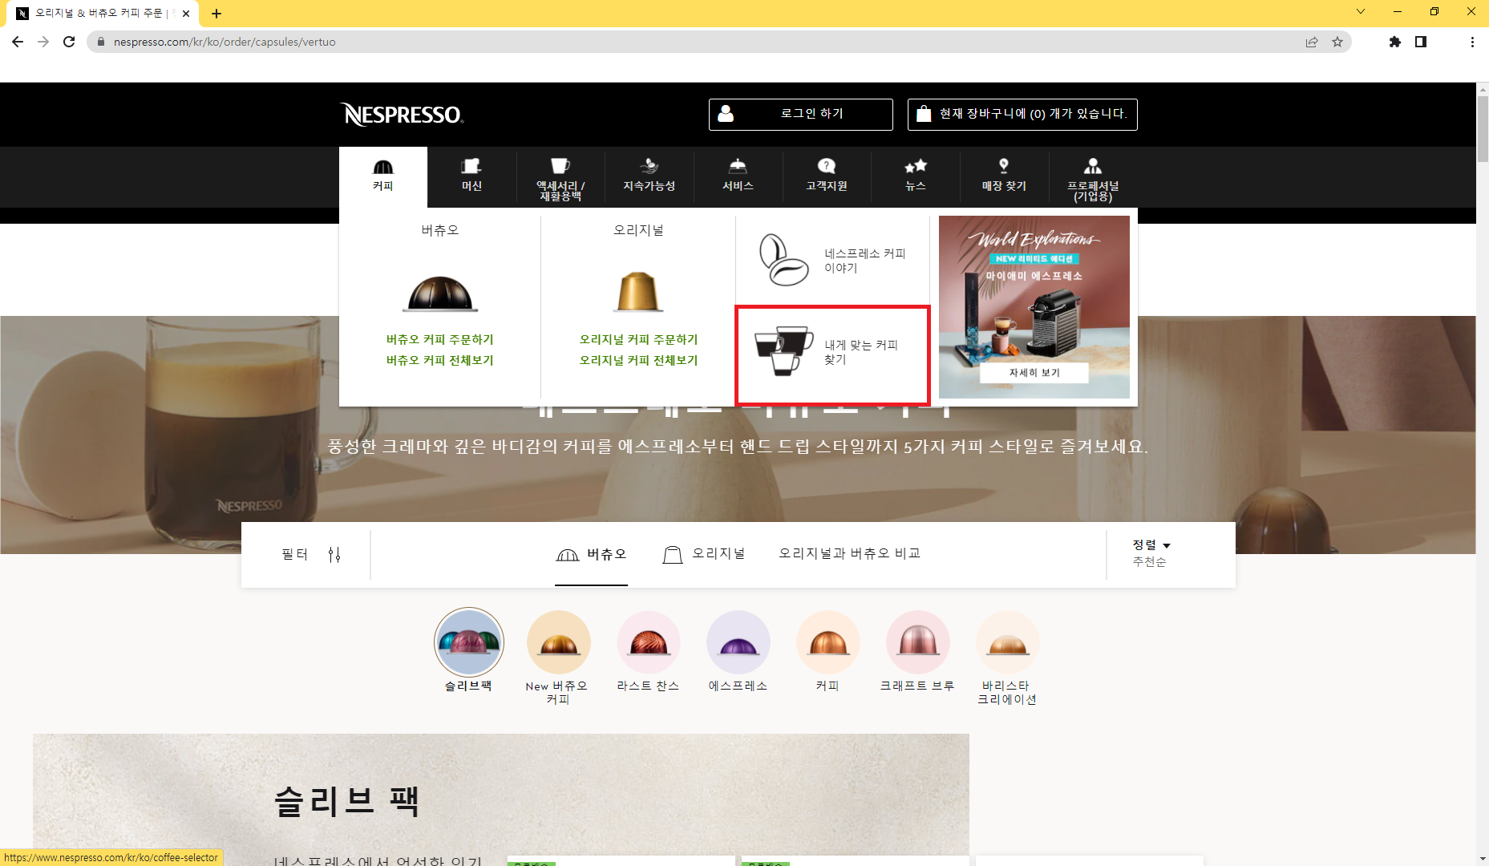
Task: Select the 크래프트 브루 category icon
Action: click(918, 642)
